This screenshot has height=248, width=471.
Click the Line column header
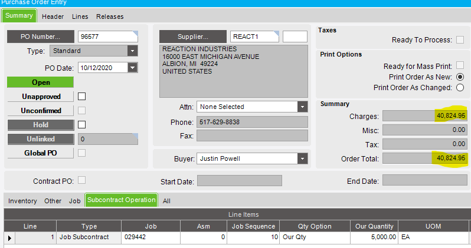(x=30, y=226)
